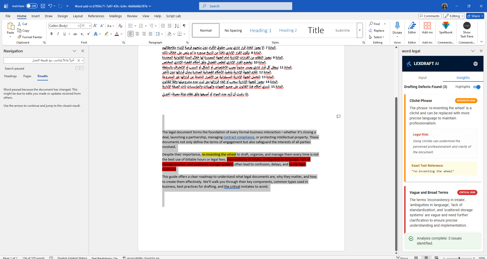487x259 pixels.
Task: Click Clear All Formatting icon
Action: [121, 26]
